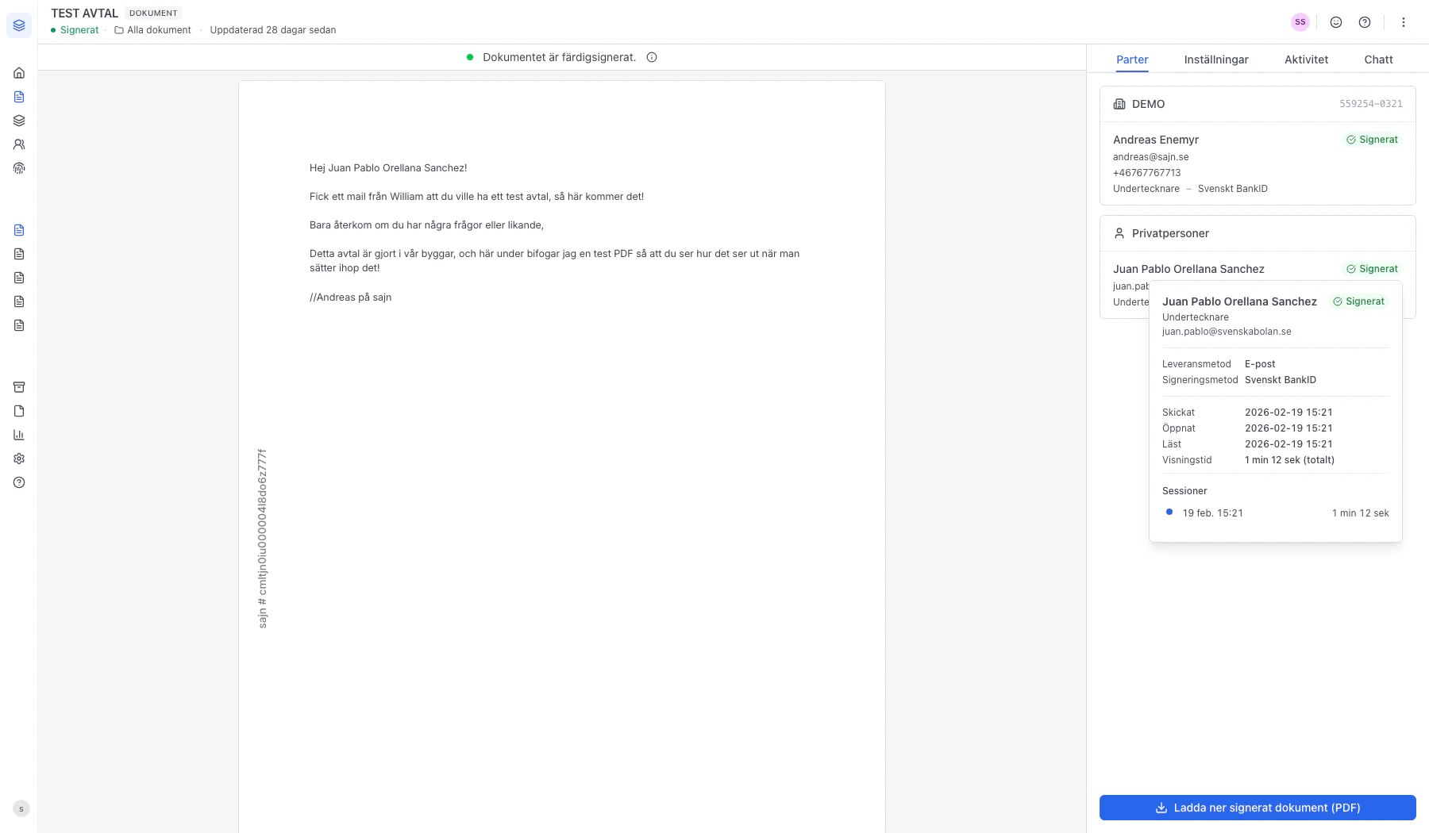This screenshot has width=1429, height=833.
Task: Click the document page greeting 'Hej Juan Pablo Orellana Sanchez!'
Action: (x=388, y=168)
